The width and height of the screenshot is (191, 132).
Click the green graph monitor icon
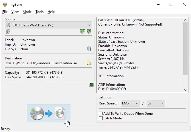(x=91, y=85)
